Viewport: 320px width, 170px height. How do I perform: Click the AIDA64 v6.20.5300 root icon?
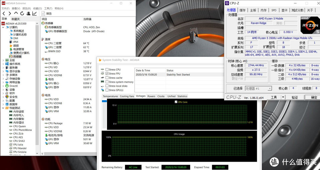(3, 23)
